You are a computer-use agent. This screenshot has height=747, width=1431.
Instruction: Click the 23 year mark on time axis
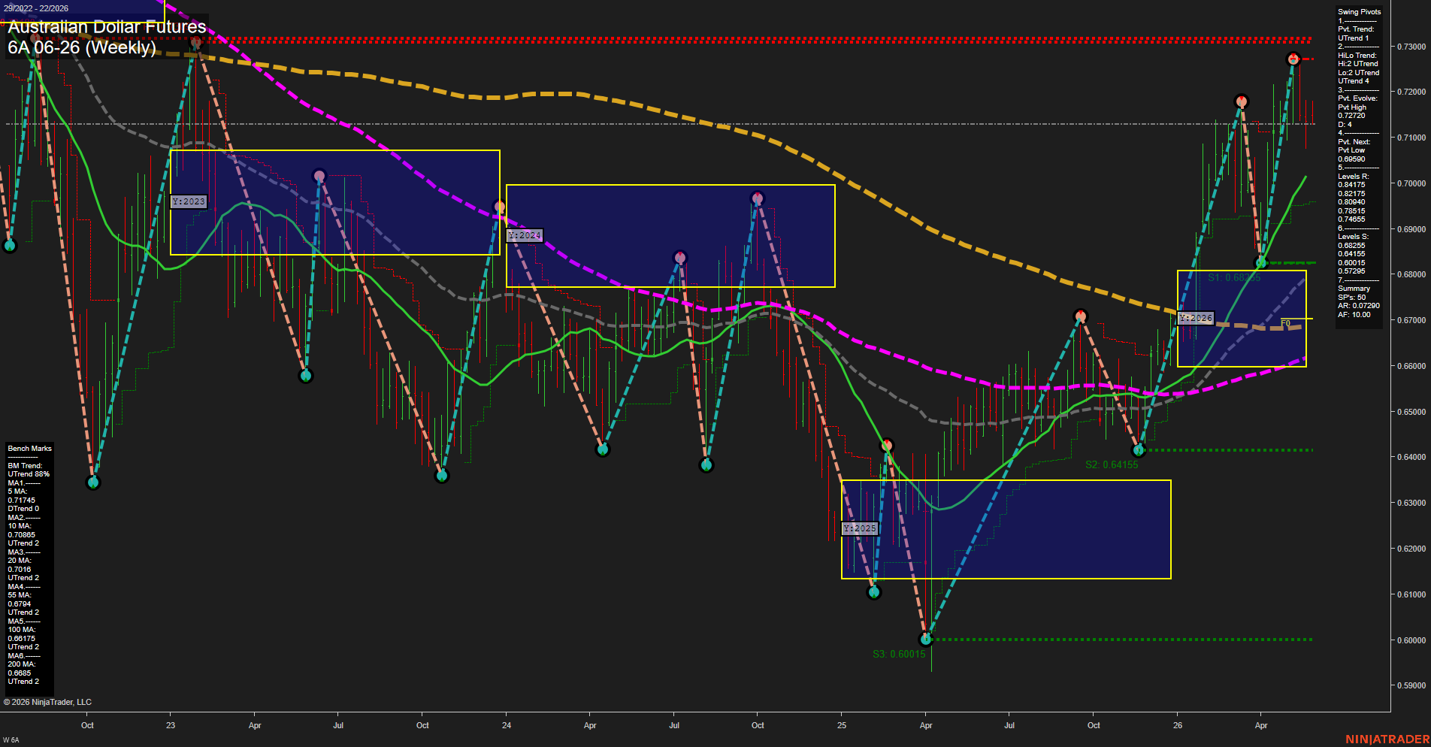(x=171, y=725)
